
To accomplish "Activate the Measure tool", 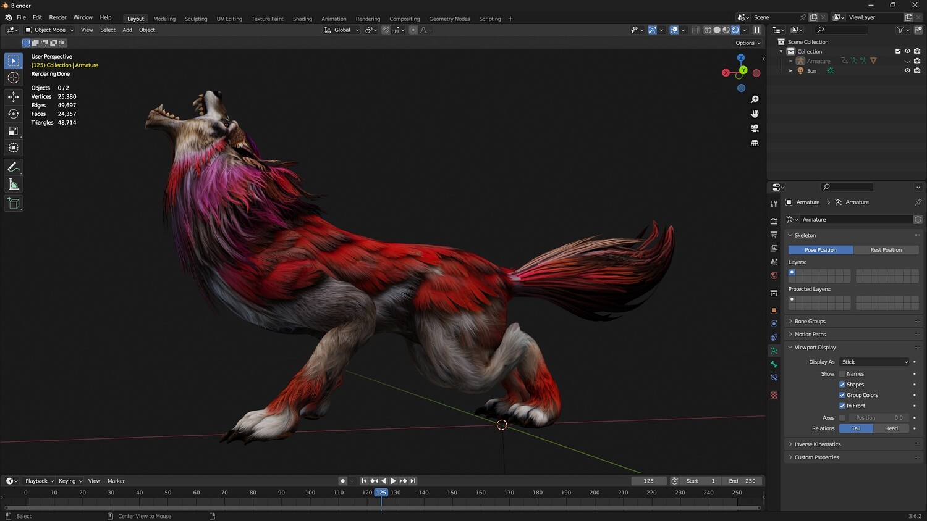I will tap(14, 185).
